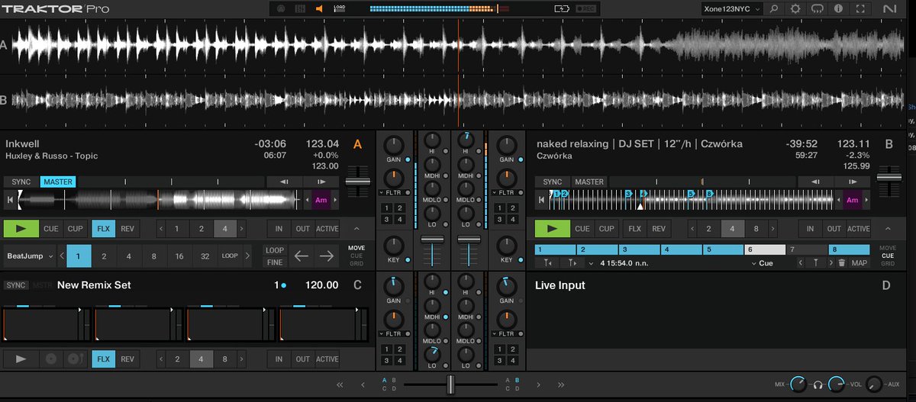916x402 pixels.
Task: Open the Xone123NYC layout dropdown
Action: click(732, 9)
